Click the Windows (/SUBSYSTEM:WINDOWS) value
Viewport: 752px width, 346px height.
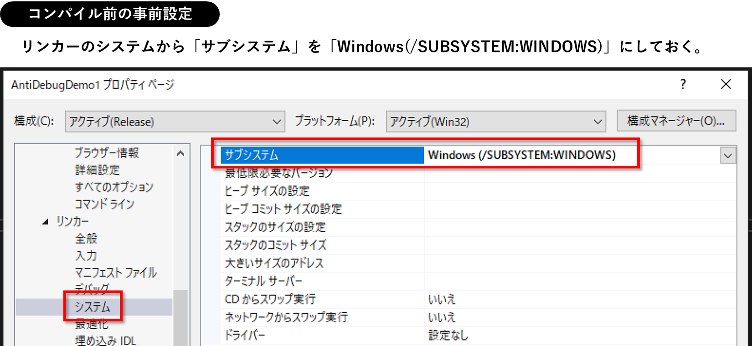pos(522,155)
